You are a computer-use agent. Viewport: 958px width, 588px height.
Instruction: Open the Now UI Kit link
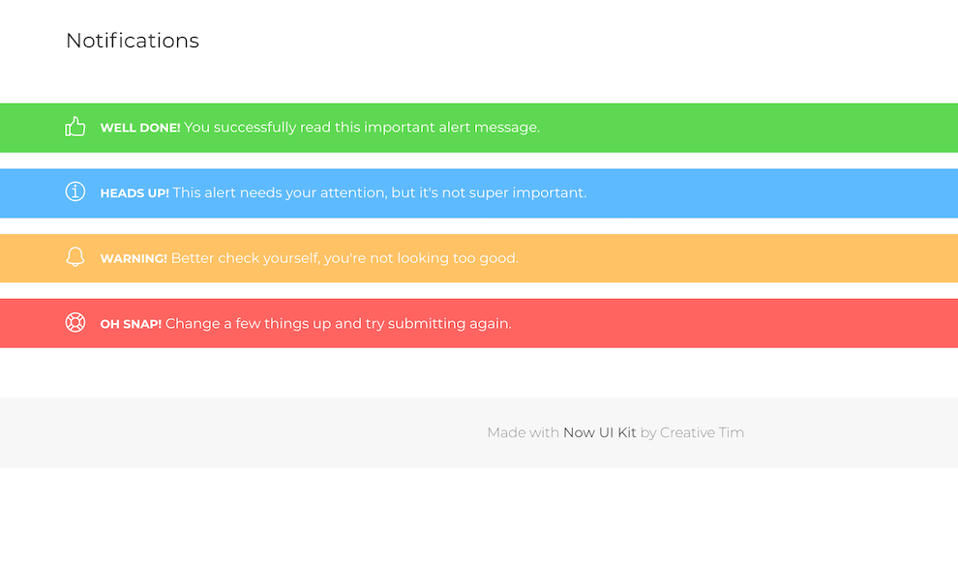click(x=600, y=432)
